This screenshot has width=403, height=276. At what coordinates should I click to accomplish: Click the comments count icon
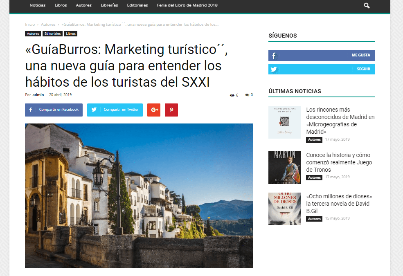tap(247, 95)
